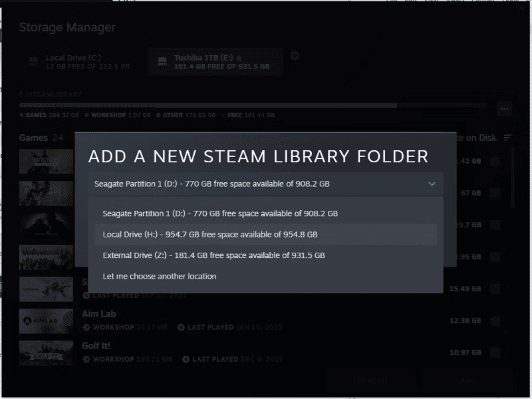The width and height of the screenshot is (532, 399).
Task: Click the Aim Lab title text
Action: 98,314
